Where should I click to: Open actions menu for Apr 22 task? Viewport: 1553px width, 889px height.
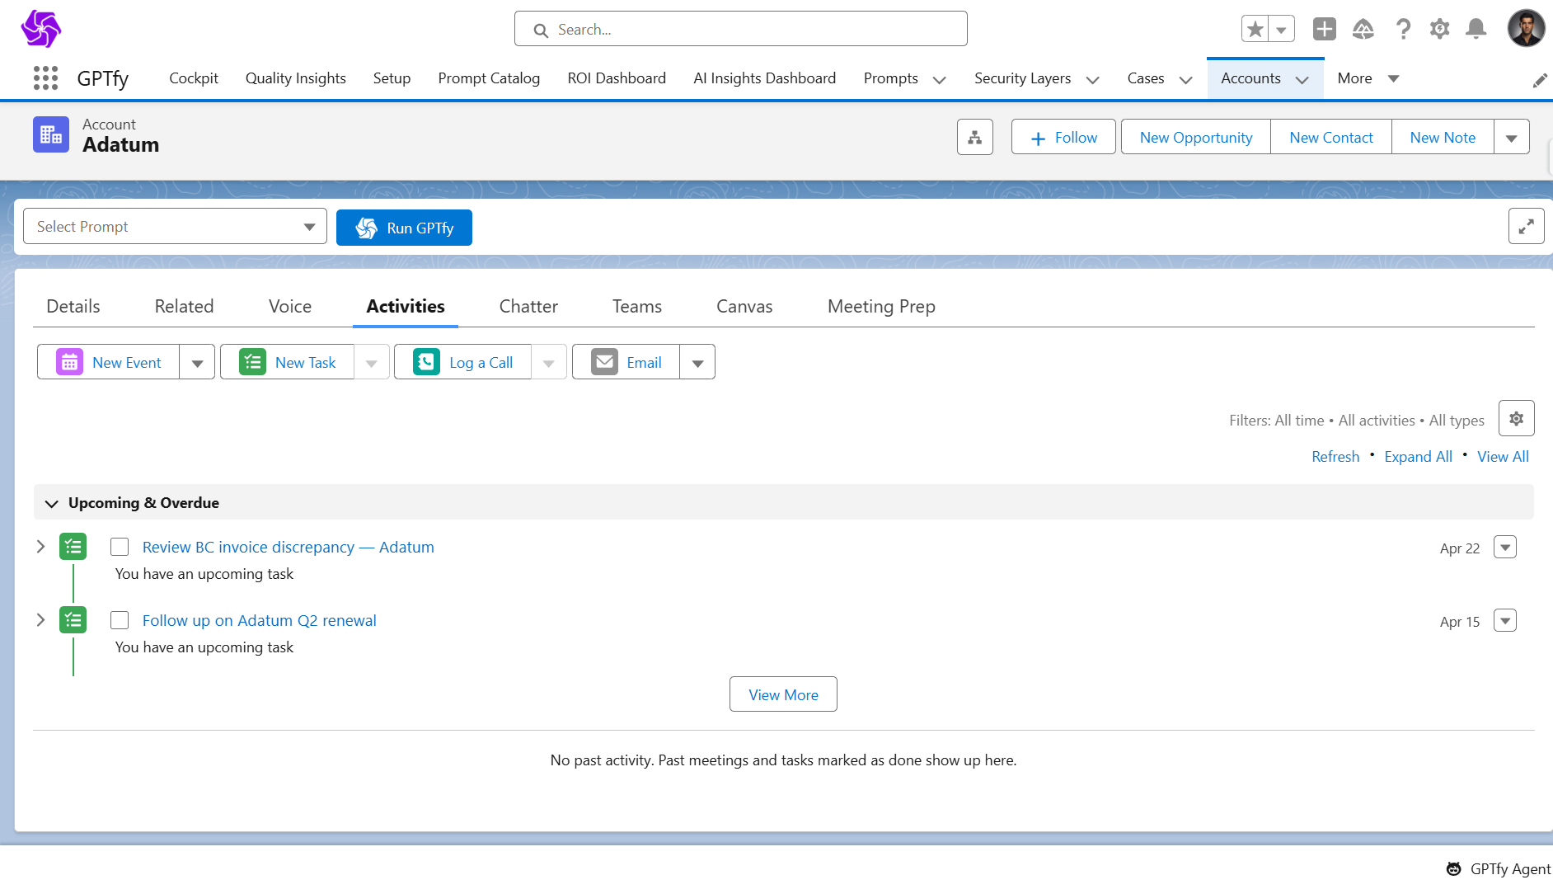[1505, 547]
